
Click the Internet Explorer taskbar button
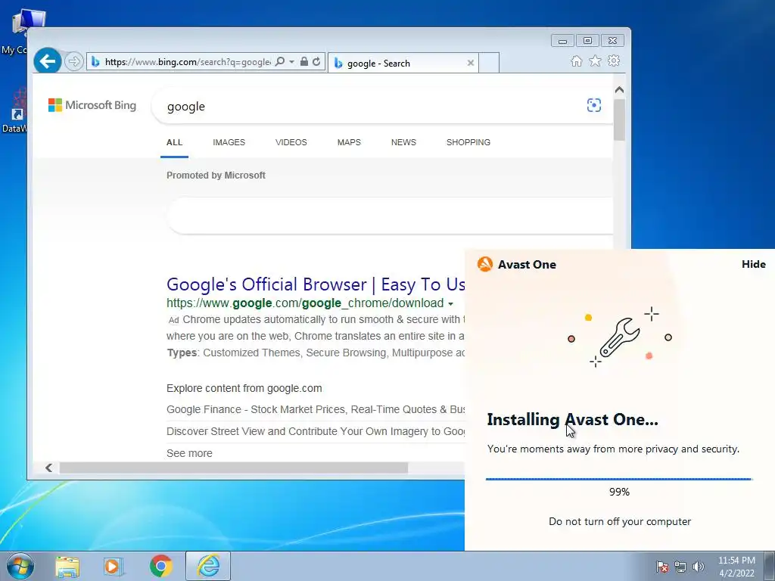point(208,566)
